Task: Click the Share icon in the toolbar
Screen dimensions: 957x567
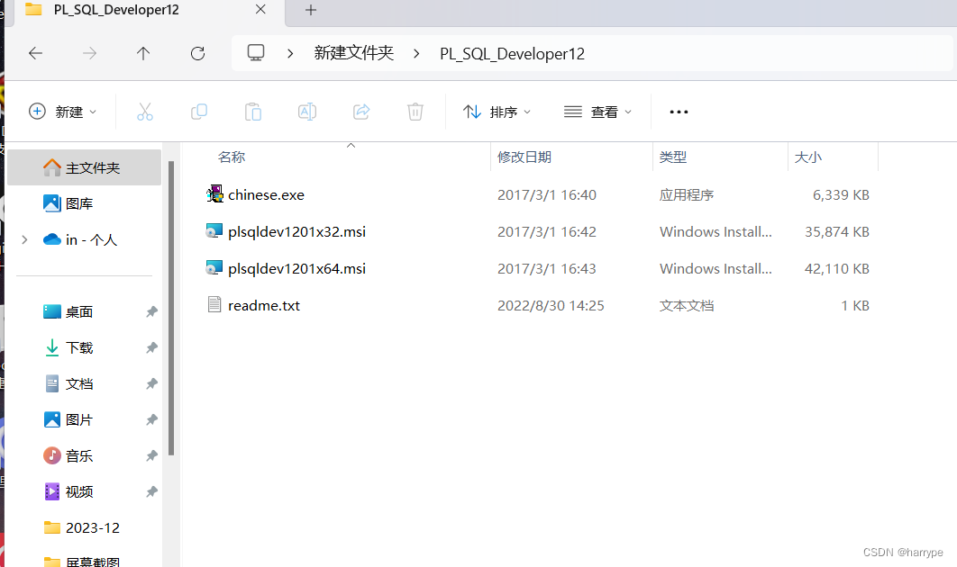Action: (360, 111)
